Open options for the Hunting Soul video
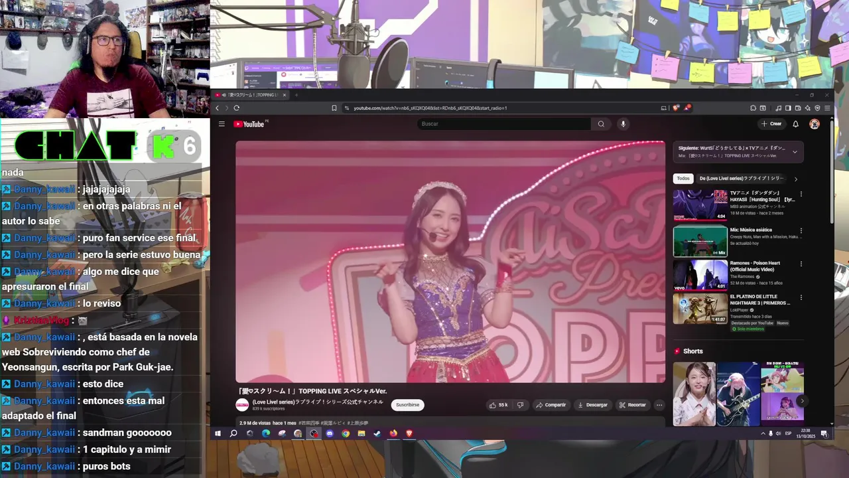 pyautogui.click(x=801, y=195)
